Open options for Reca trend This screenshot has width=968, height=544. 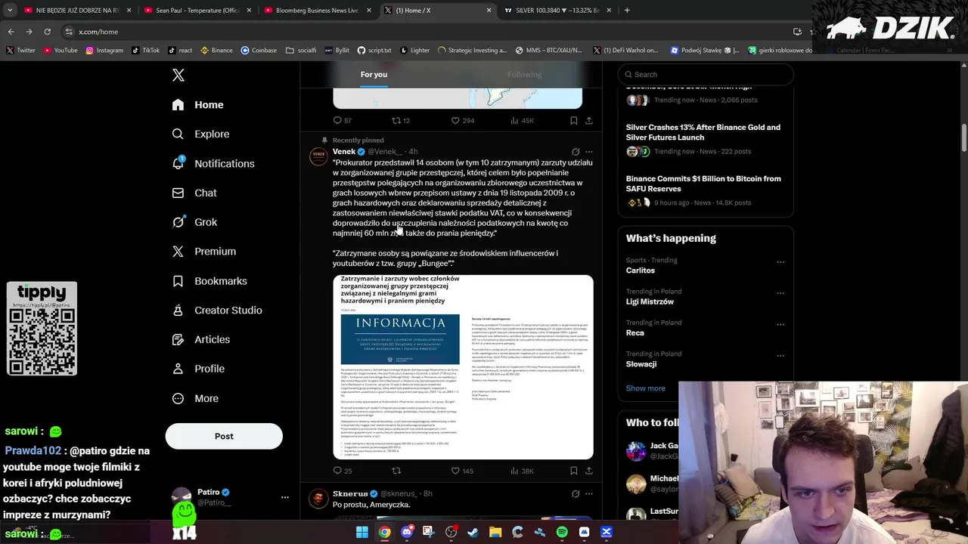[780, 324]
